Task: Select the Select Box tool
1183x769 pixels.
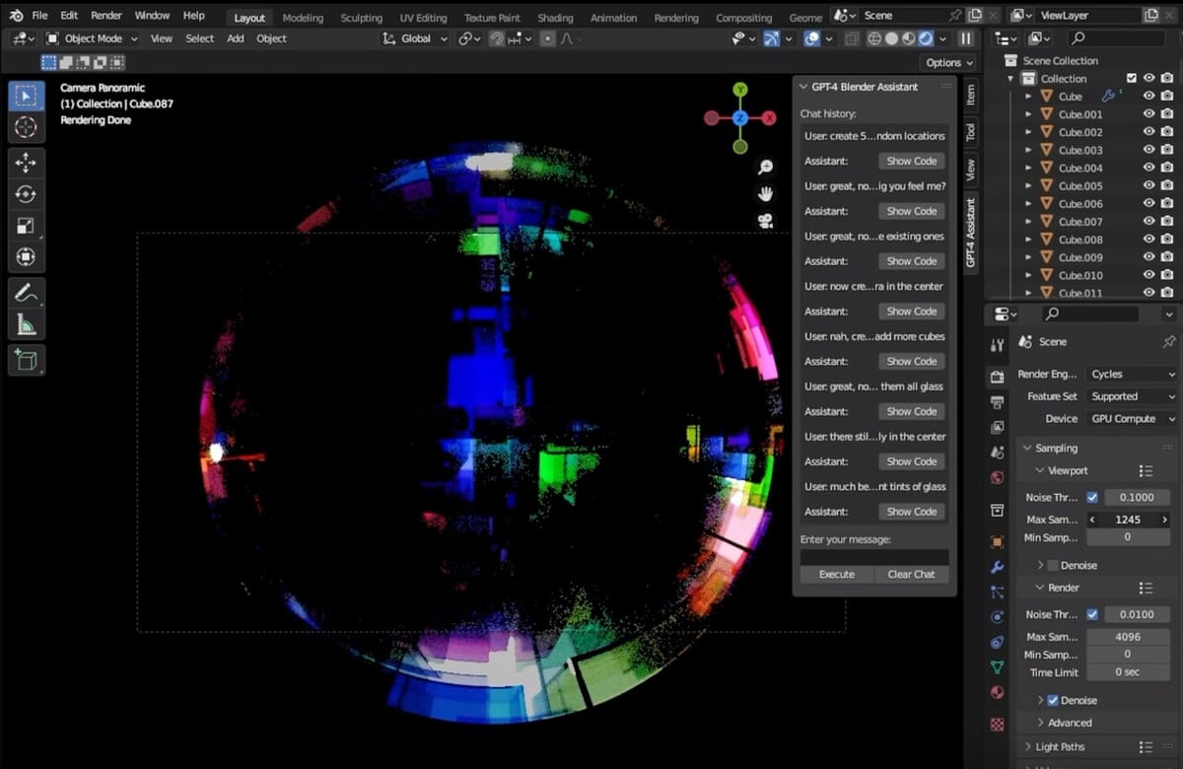Action: pos(26,96)
